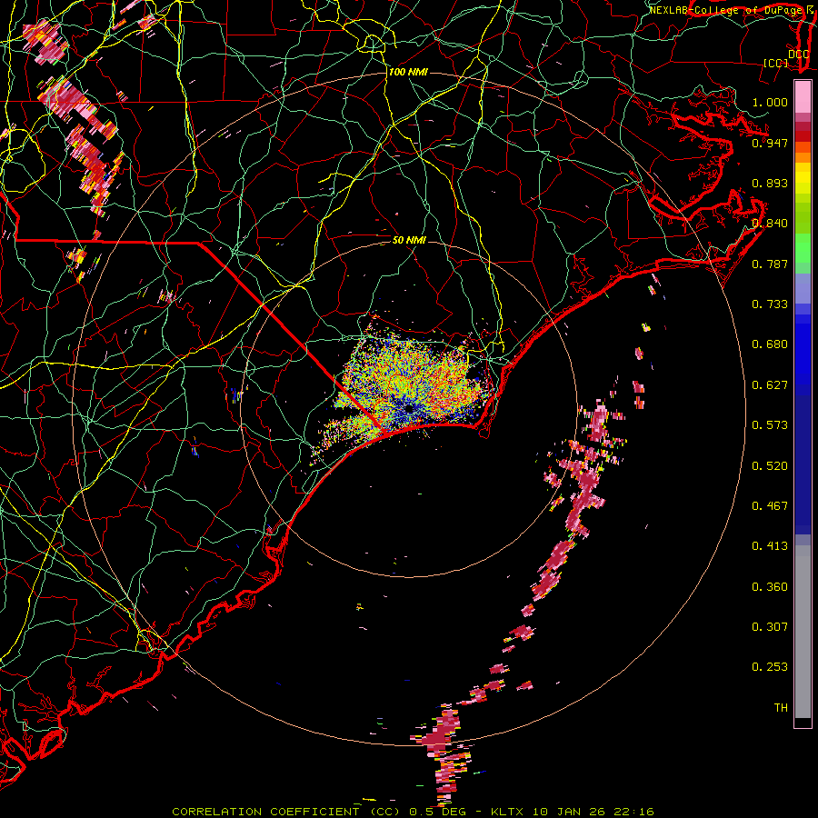Click the "[CC]" units label
Viewport: 818px width, 818px height.
click(776, 63)
